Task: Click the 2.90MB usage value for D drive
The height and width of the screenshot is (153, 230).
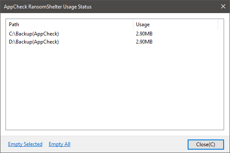Action: click(144, 42)
